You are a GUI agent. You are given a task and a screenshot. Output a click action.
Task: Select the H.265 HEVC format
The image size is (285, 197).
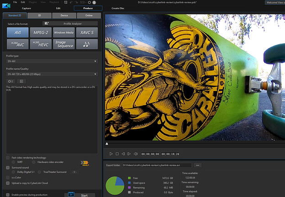[x=41, y=44]
